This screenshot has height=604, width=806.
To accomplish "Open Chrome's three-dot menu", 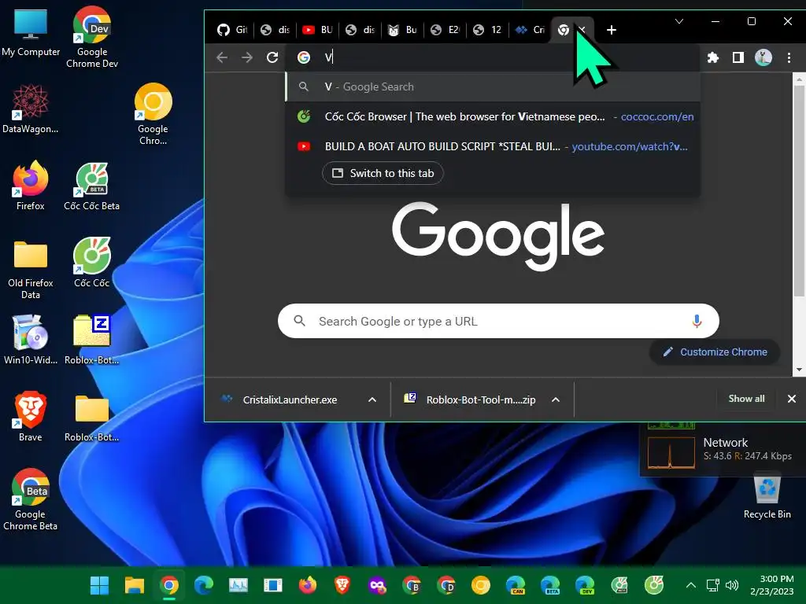I will pyautogui.click(x=789, y=57).
